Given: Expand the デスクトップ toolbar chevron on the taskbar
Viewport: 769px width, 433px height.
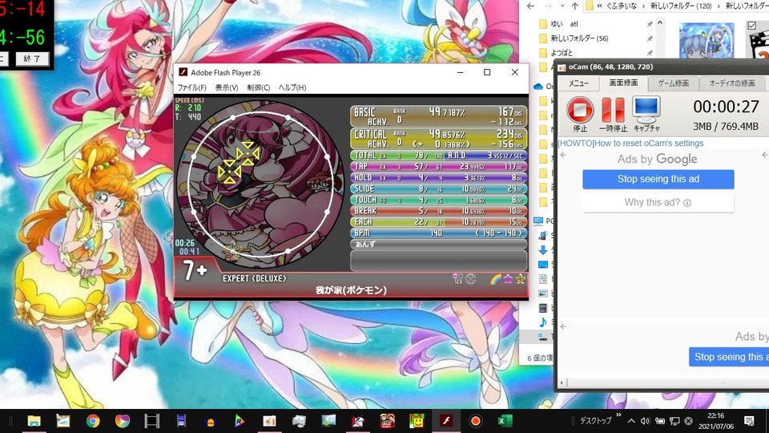Looking at the screenshot, I should pos(618,415).
